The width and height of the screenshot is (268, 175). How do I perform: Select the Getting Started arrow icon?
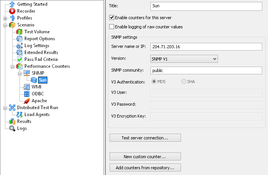12,4
